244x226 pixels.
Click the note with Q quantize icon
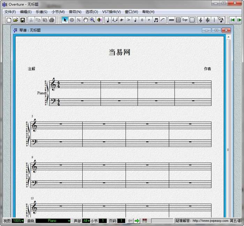(x=221, y=20)
